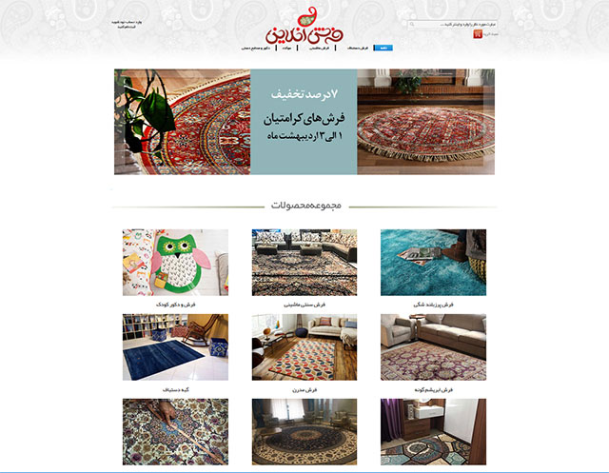Click the modern carpet caption link
Viewport: 609px width, 473px height.
304,389
